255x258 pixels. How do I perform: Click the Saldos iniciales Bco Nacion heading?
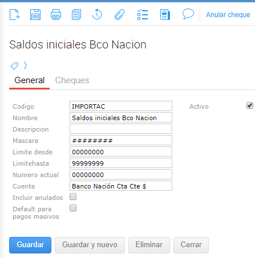(x=78, y=45)
